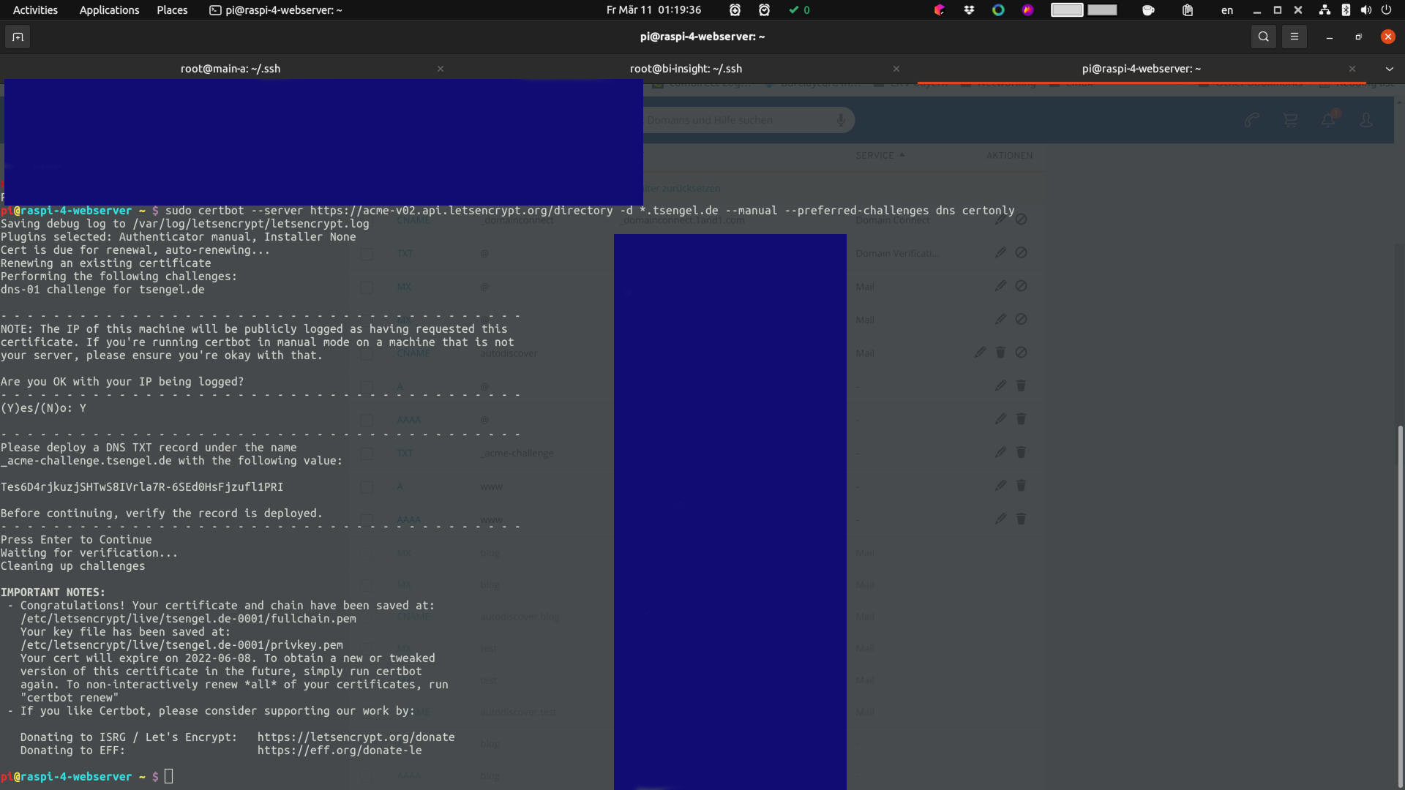This screenshot has width=1405, height=790.
Task: Delete the A record for www
Action: point(1021,486)
